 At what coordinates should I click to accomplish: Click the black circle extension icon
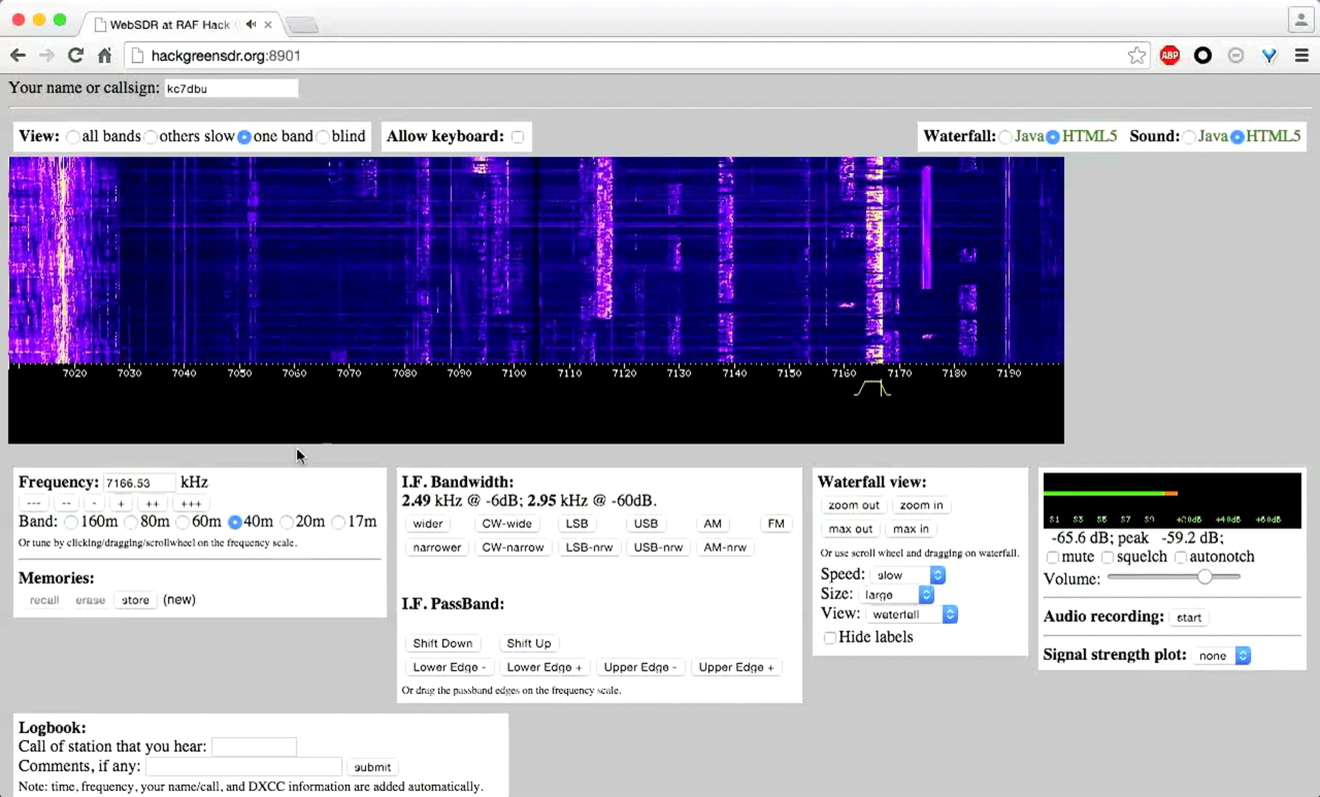(x=1203, y=56)
